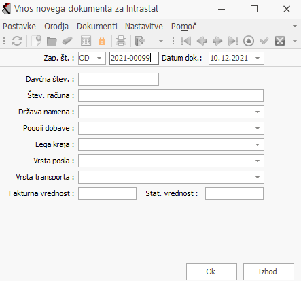This screenshot has height=281, width=301.
Task: Go to last record arrow icon
Action: point(233,41)
